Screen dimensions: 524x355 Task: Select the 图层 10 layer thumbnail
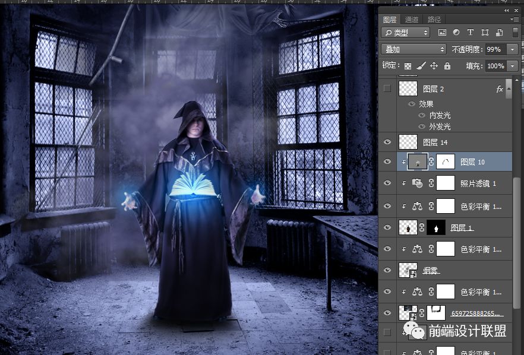point(418,162)
